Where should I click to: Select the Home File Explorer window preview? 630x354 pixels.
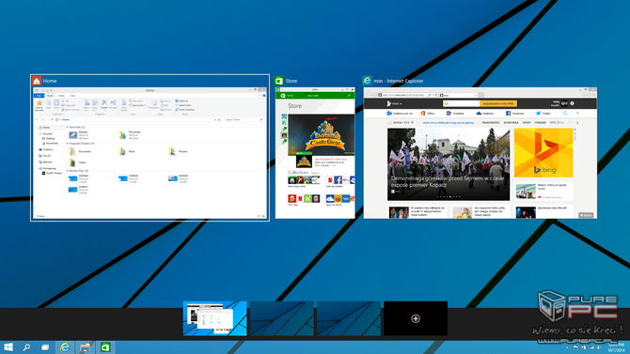[150, 153]
